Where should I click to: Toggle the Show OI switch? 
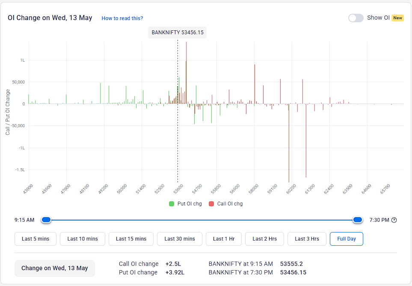pyautogui.click(x=356, y=18)
